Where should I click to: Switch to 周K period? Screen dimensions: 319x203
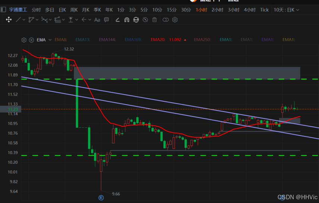74,10
